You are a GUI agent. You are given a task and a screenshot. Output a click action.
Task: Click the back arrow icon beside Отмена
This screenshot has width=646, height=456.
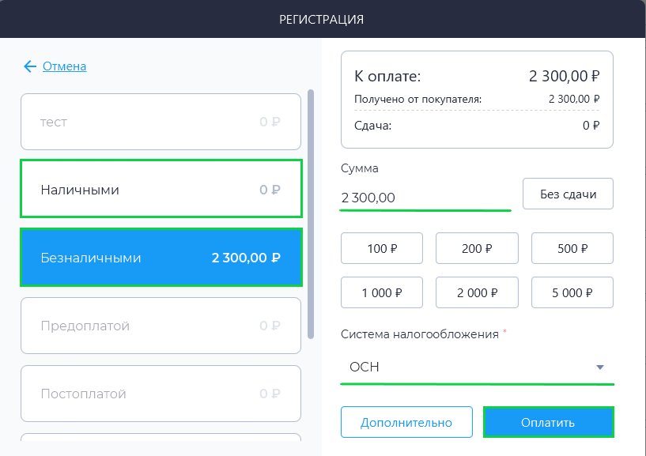click(30, 66)
